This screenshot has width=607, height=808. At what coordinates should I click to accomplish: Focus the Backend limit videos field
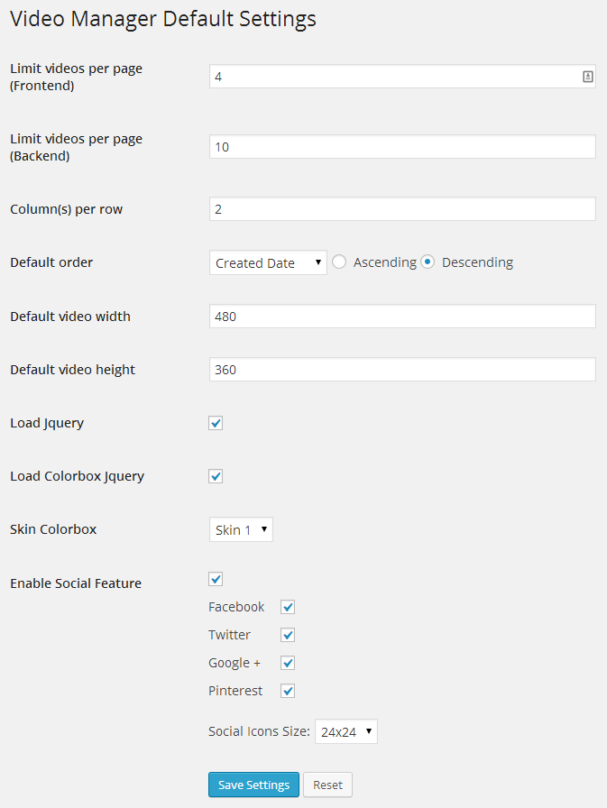pyautogui.click(x=402, y=147)
